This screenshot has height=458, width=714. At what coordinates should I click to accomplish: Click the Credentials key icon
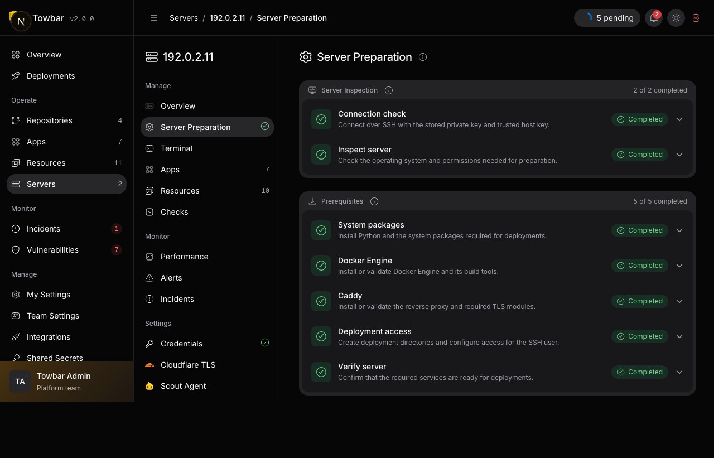(149, 344)
